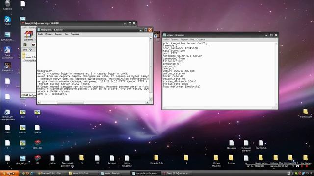Open Вид menu in Настройка Notepad
The width and height of the screenshot is (314, 176).
tap(67, 34)
